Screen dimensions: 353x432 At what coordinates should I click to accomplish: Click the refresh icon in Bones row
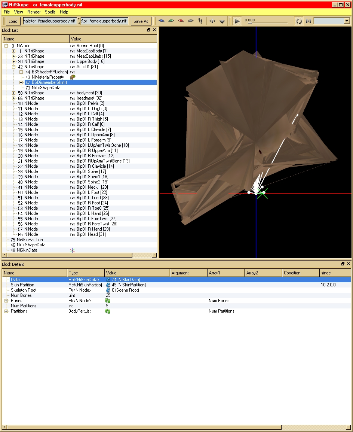[x=108, y=301]
